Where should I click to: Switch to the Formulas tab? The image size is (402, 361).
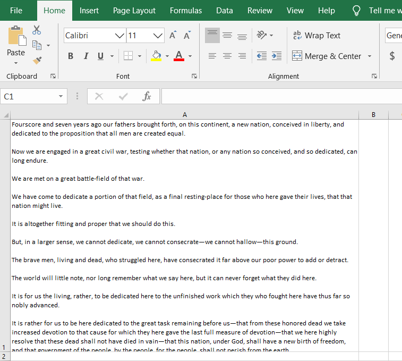(x=186, y=11)
